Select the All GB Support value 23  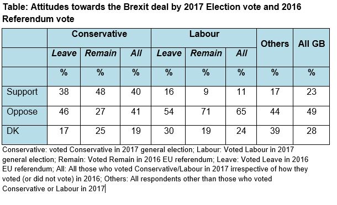tap(312, 92)
